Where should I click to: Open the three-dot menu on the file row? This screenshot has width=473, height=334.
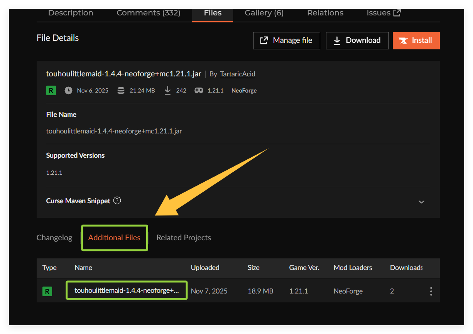431,291
